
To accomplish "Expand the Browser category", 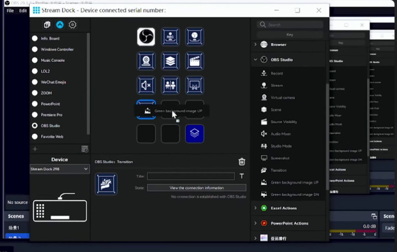I will (255, 45).
